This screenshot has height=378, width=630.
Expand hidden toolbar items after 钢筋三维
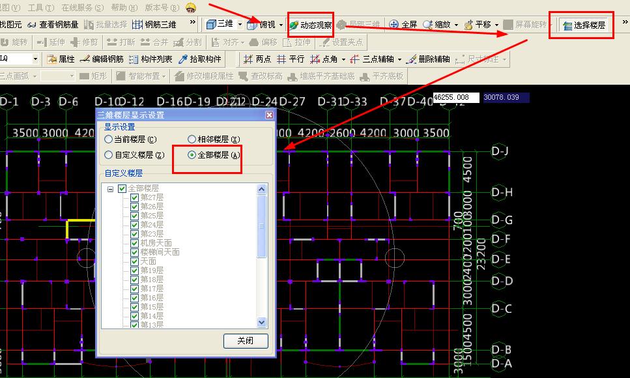pos(192,22)
